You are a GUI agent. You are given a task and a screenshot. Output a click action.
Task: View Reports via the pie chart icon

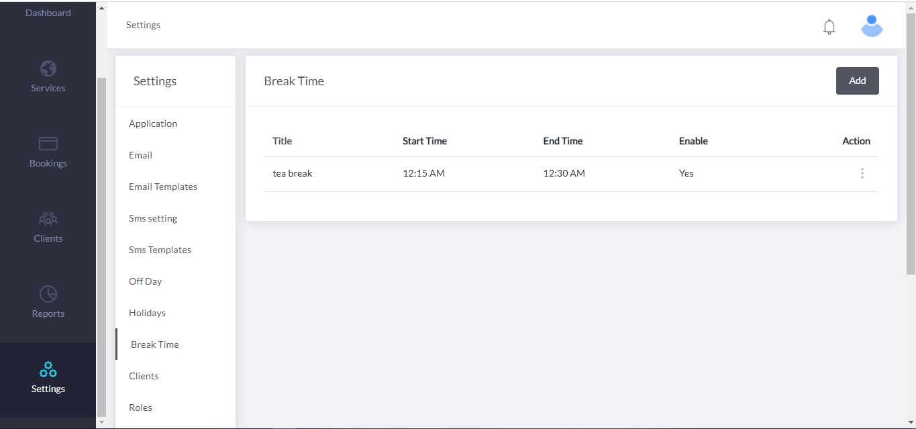48,293
